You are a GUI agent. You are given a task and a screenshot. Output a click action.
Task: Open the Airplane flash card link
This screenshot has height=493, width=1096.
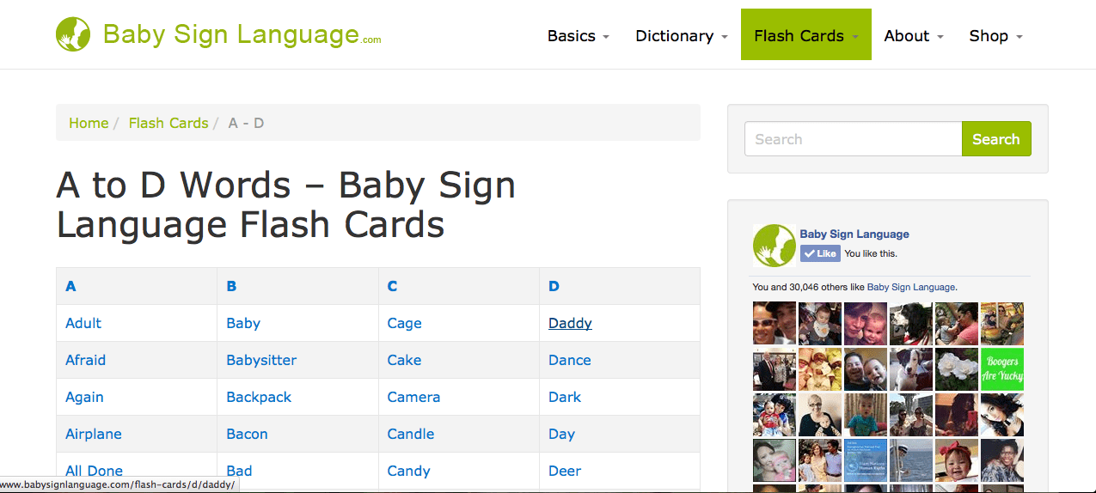(x=94, y=434)
